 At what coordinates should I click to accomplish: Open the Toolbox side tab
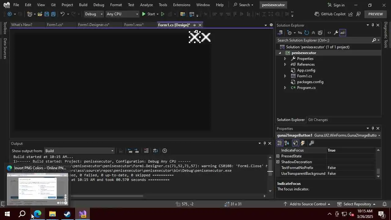coord(5,28)
